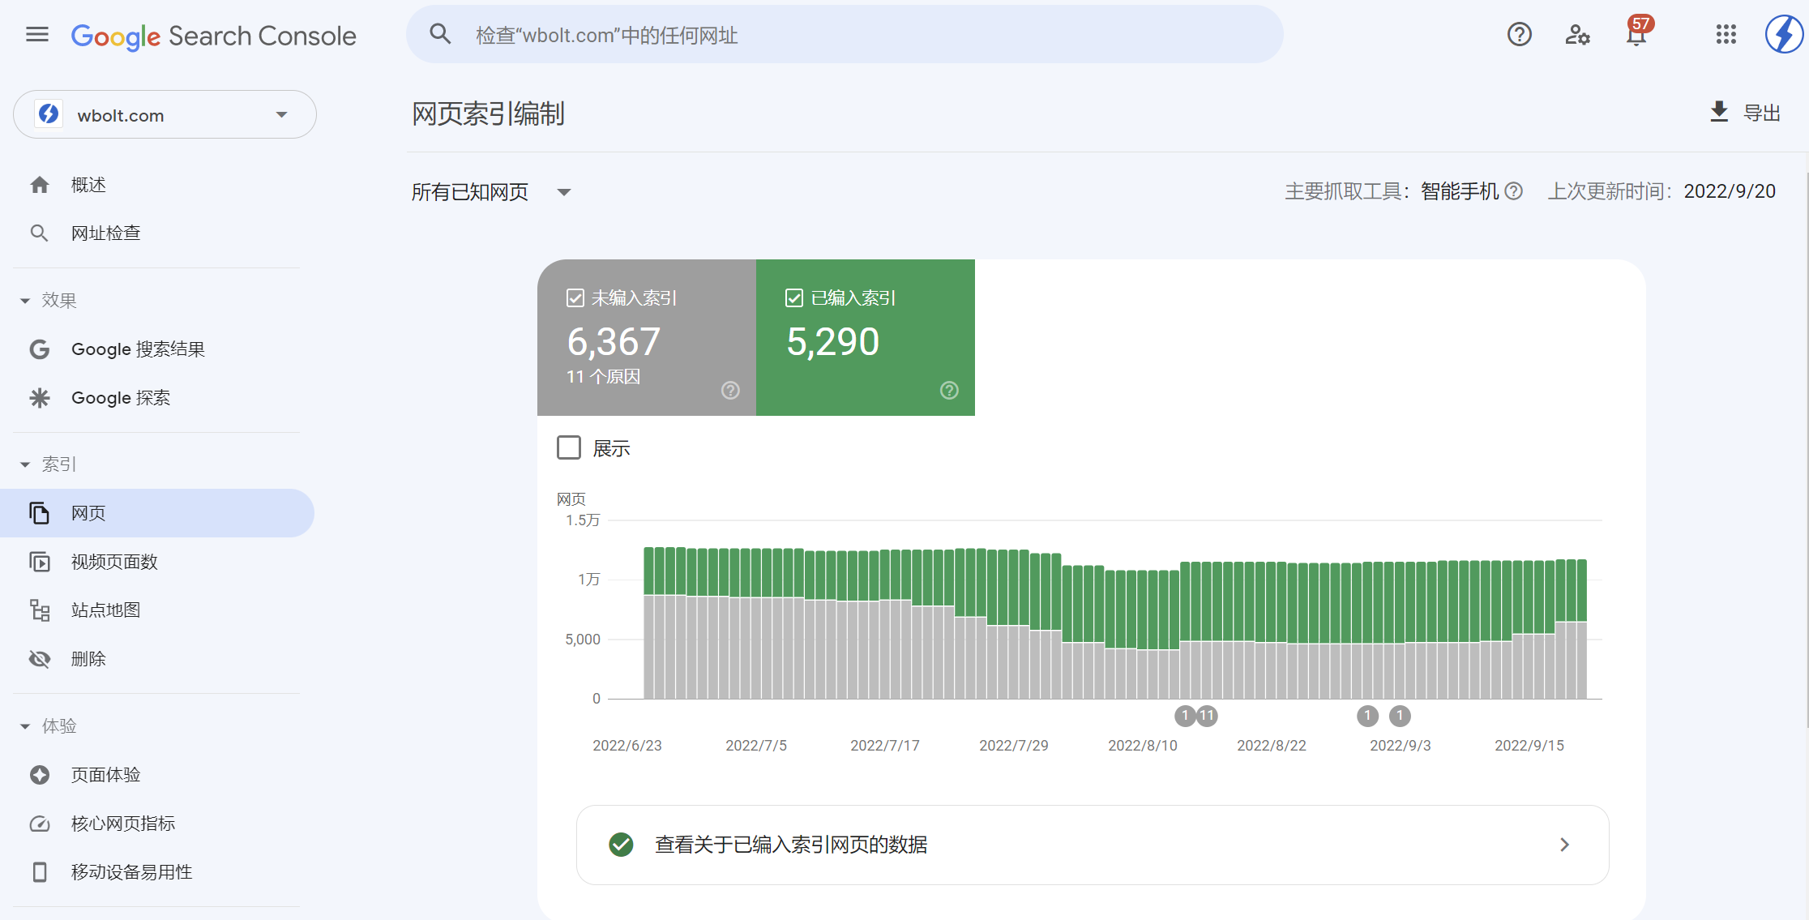Uncheck the 已编入索引 checkbox
Screen dimensions: 1809x920
click(x=793, y=297)
